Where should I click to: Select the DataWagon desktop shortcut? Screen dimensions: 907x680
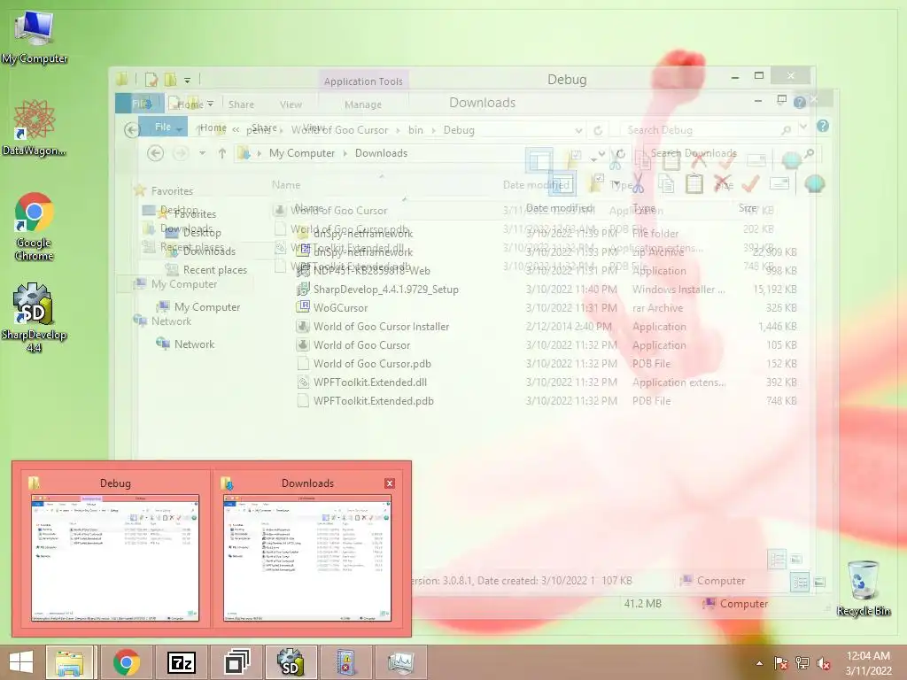click(35, 127)
